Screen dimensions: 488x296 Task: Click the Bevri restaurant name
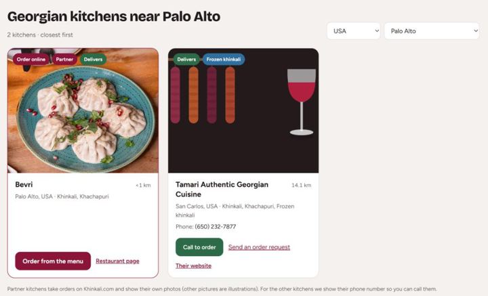24,184
